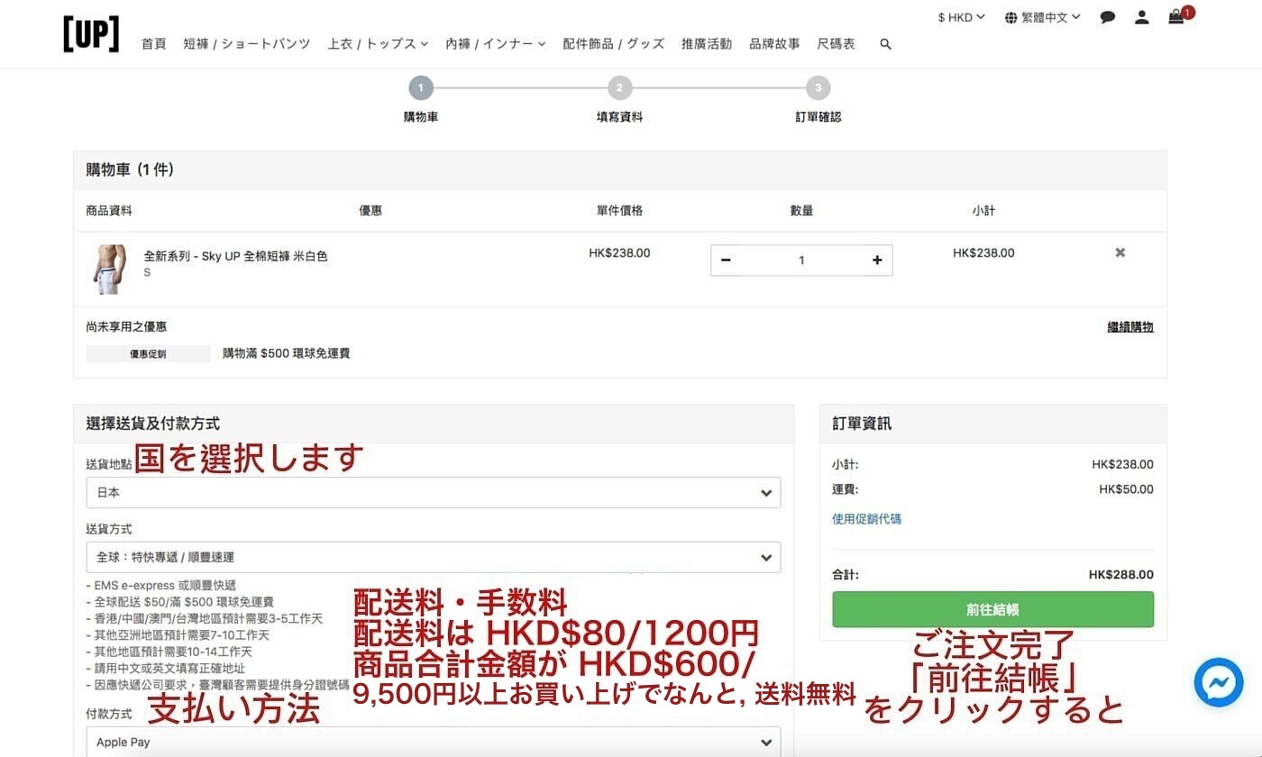
Task: Click the Sky UP shorts product thumbnail
Action: point(109,268)
